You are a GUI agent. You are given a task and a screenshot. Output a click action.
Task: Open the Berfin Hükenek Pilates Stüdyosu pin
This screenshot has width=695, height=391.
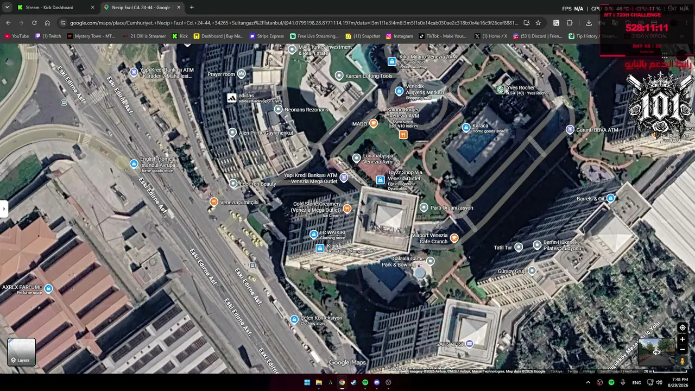pyautogui.click(x=537, y=245)
